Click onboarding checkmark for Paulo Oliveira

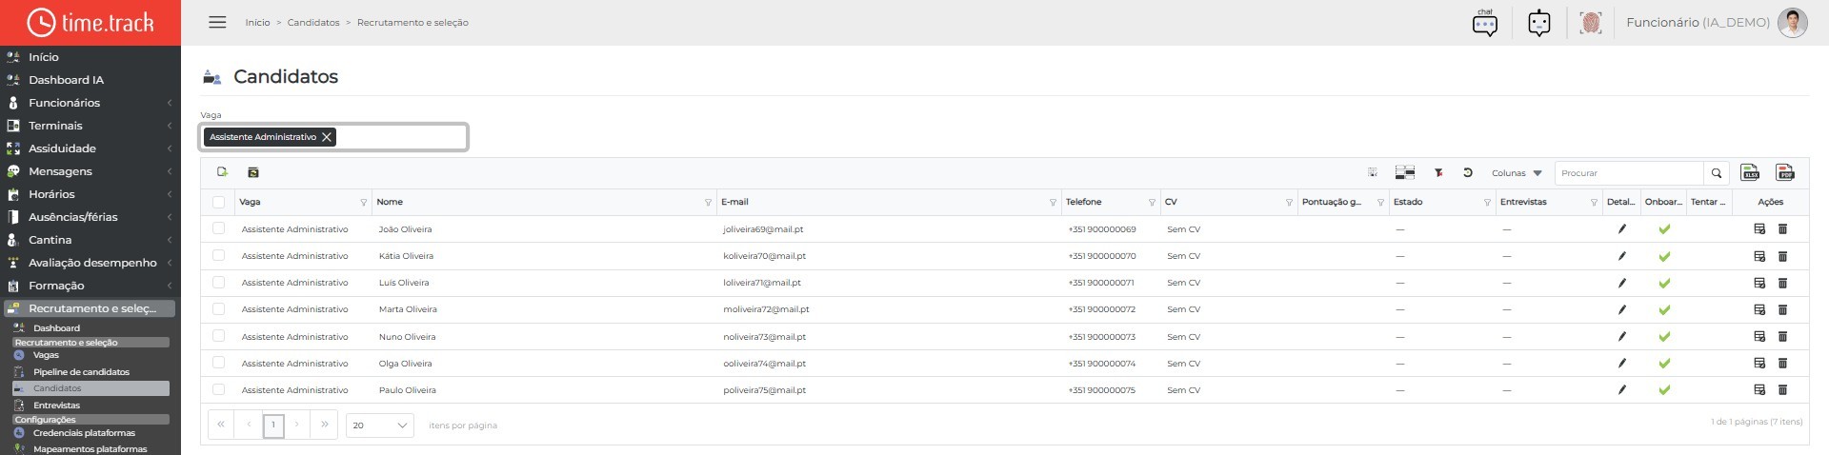click(1664, 390)
